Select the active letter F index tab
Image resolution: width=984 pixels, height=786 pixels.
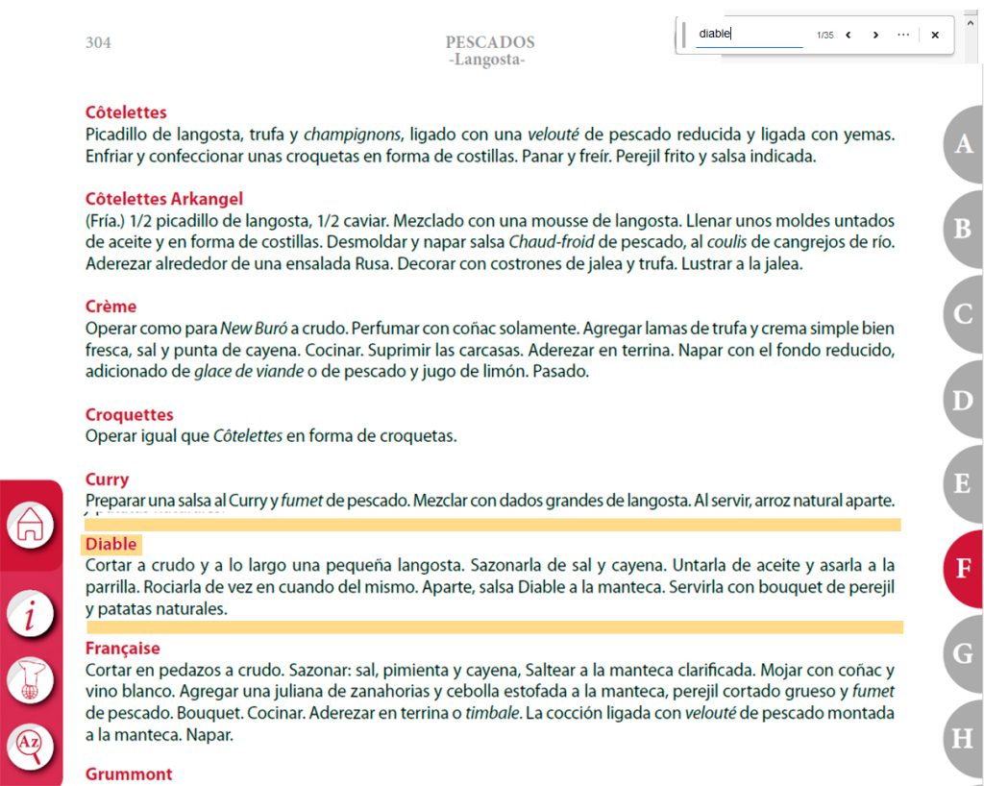(963, 568)
